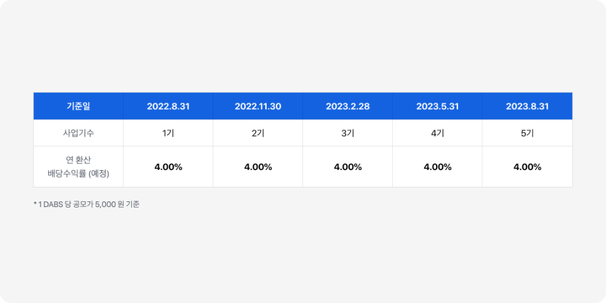
Task: Click the 2023.5.31 date header
Action: point(437,106)
